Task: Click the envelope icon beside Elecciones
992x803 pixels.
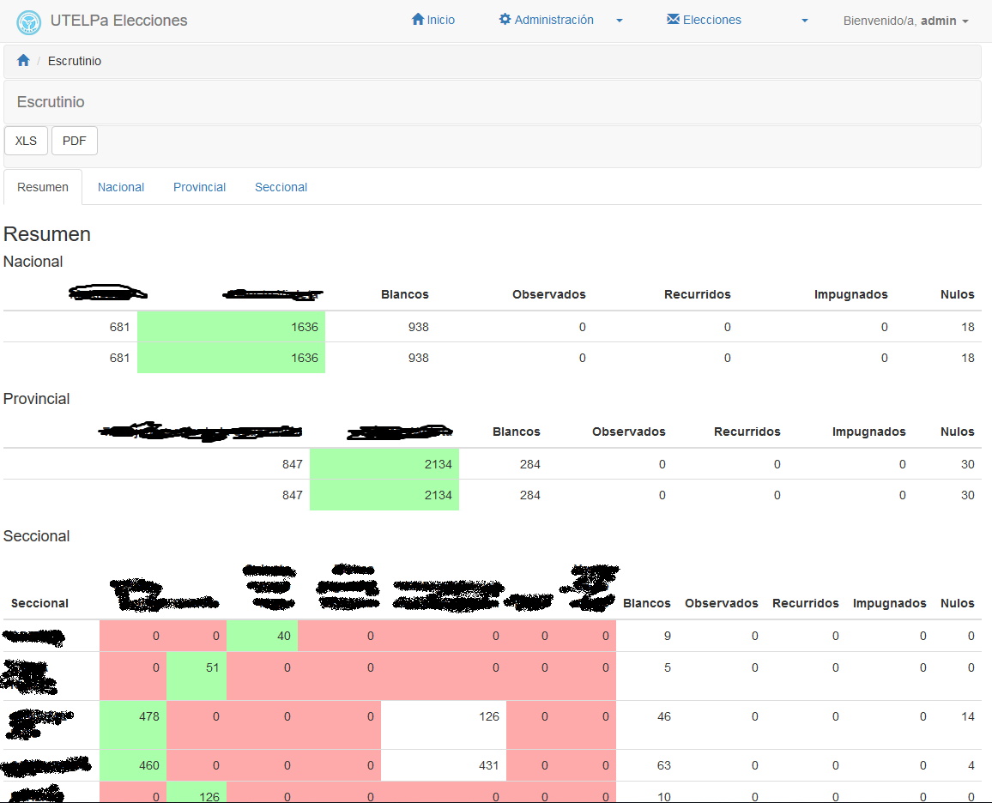Action: (x=673, y=20)
